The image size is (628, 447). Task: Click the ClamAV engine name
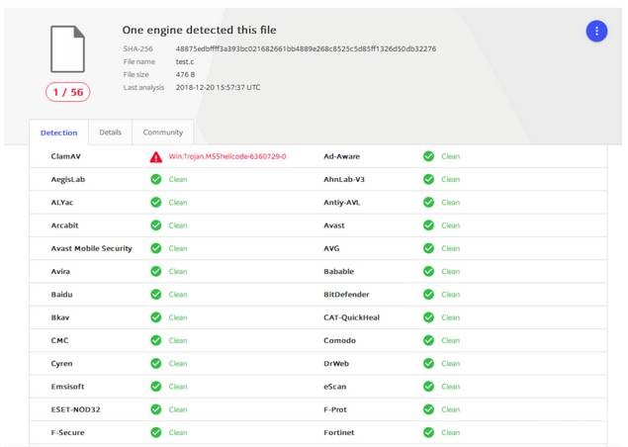pyautogui.click(x=67, y=156)
